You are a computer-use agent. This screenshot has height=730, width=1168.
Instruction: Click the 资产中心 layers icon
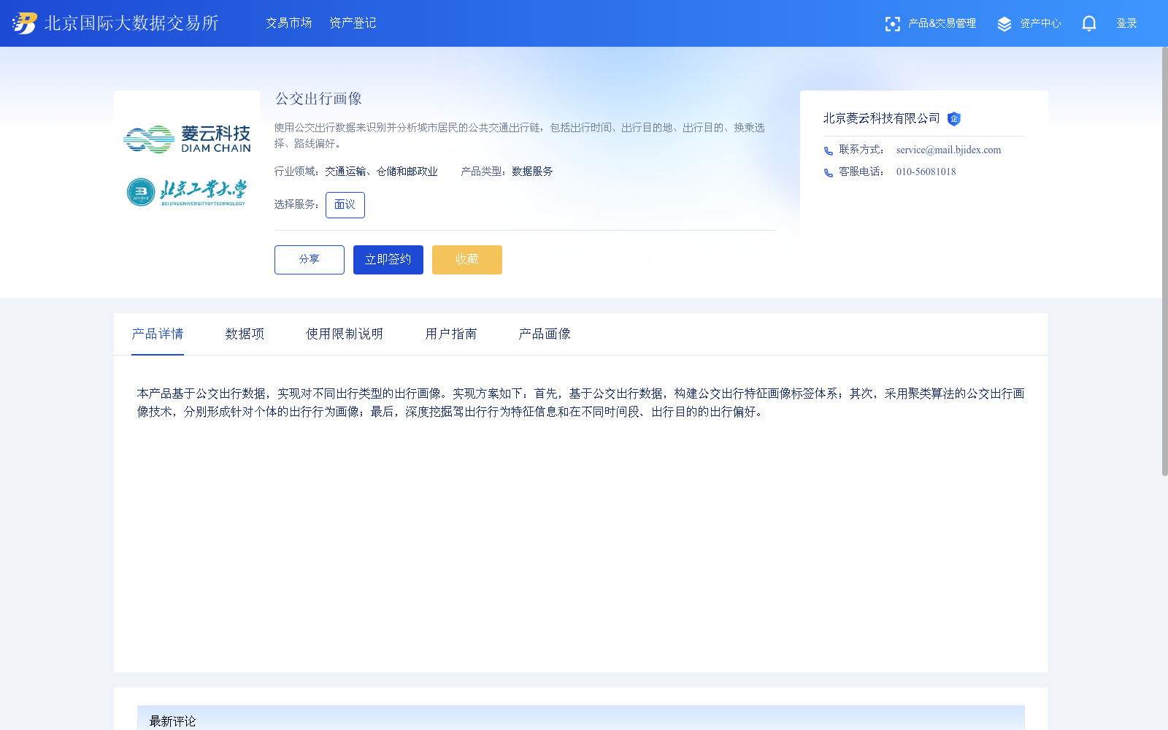[x=1004, y=24]
